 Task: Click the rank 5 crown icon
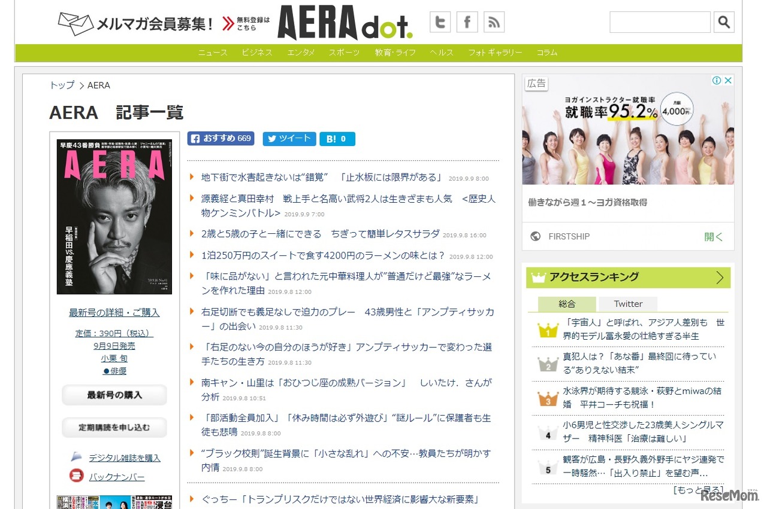(548, 467)
